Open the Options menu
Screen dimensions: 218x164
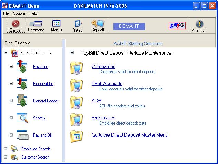tap(19, 13)
